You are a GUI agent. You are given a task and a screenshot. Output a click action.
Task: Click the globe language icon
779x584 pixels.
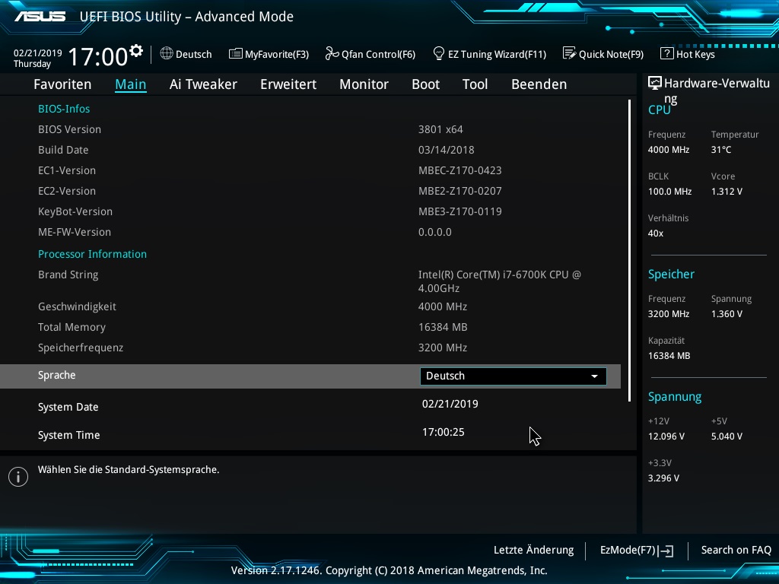[167, 53]
